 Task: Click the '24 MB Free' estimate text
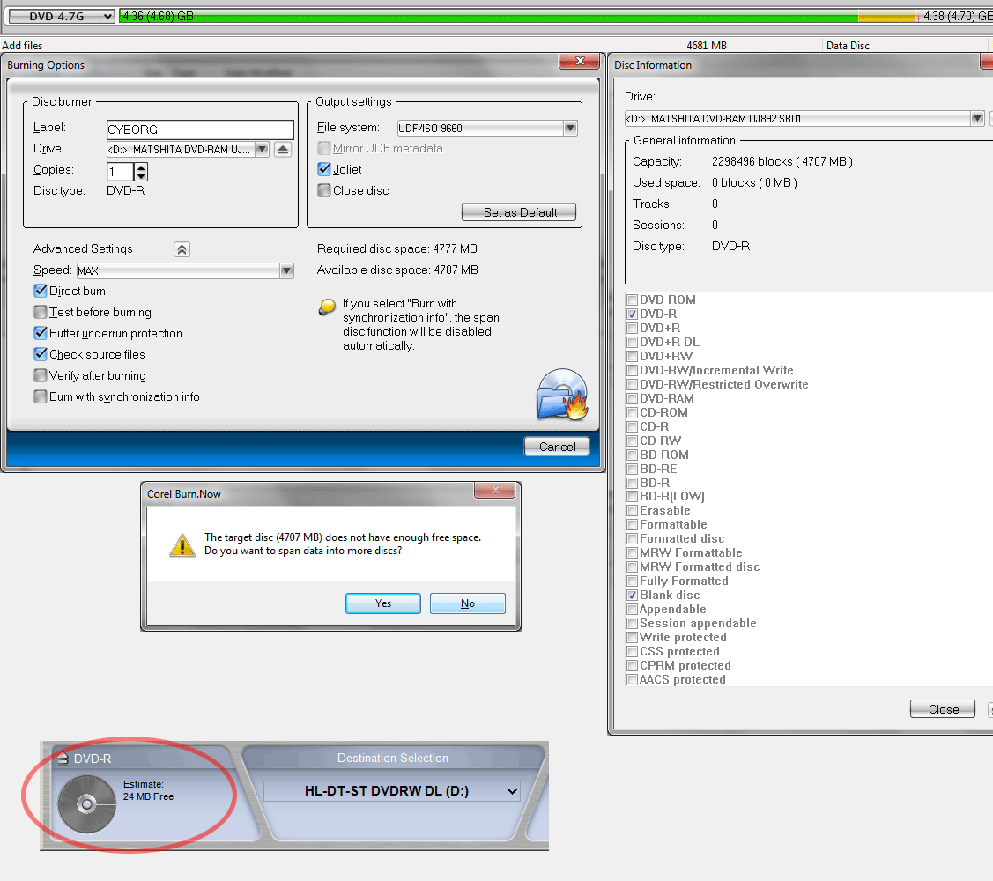pyautogui.click(x=148, y=796)
